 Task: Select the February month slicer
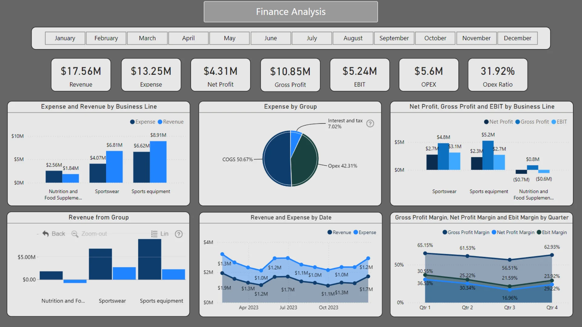click(106, 38)
